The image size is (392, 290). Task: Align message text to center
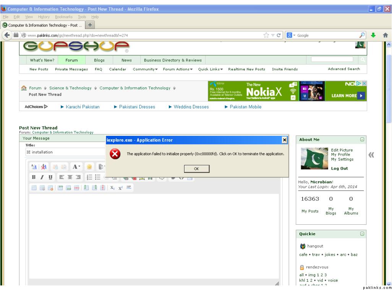70,177
